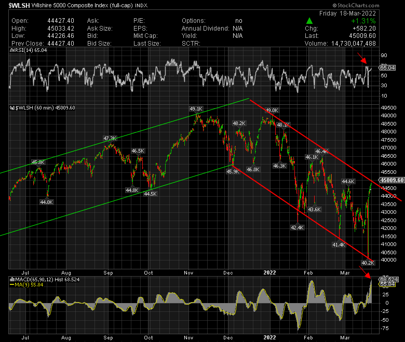Click the 47.3K price annotation
This screenshot has height=342, width=405.
pyautogui.click(x=110, y=138)
